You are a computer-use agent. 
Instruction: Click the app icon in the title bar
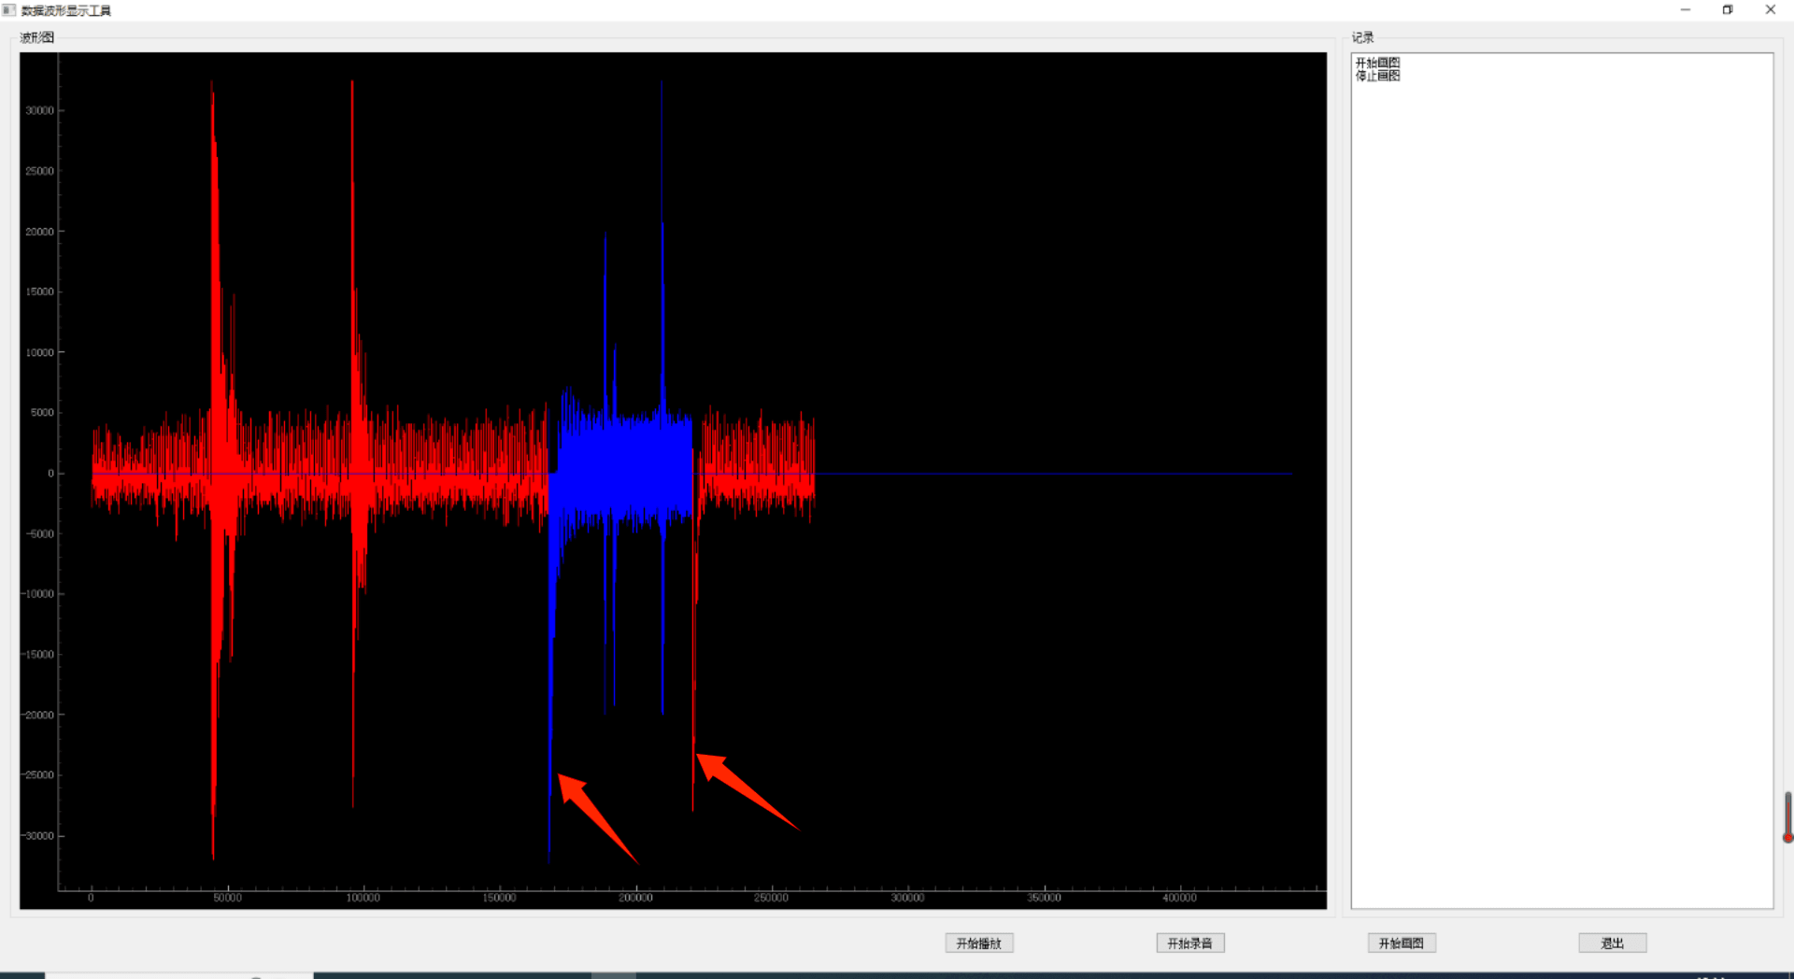[x=9, y=10]
